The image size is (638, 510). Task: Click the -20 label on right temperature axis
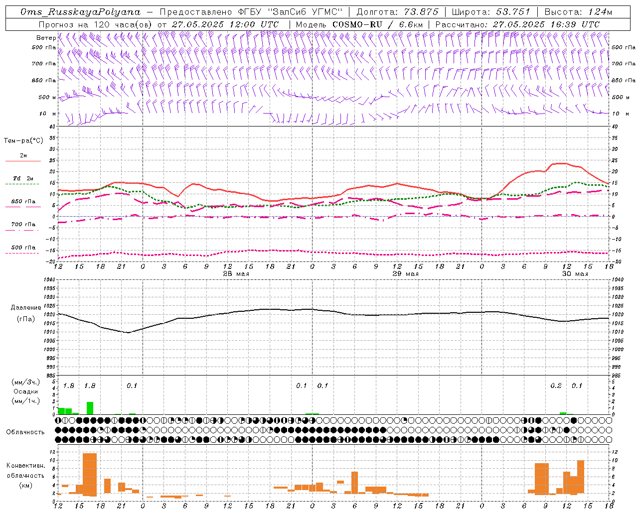pos(616,261)
